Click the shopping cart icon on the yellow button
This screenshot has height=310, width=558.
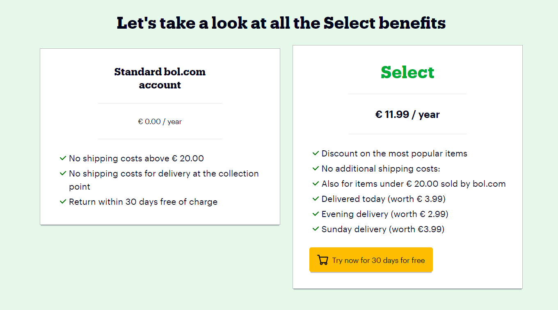(x=322, y=259)
